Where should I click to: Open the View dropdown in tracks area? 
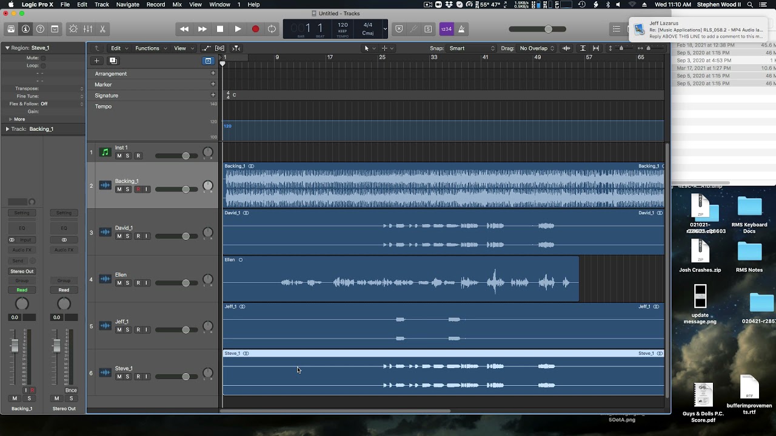coord(184,48)
